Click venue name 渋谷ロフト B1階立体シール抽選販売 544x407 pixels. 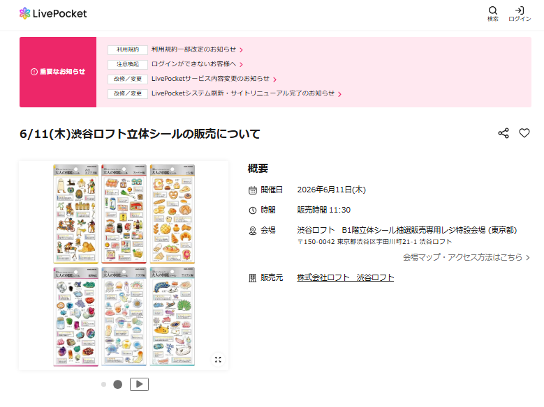pyautogui.click(x=406, y=230)
